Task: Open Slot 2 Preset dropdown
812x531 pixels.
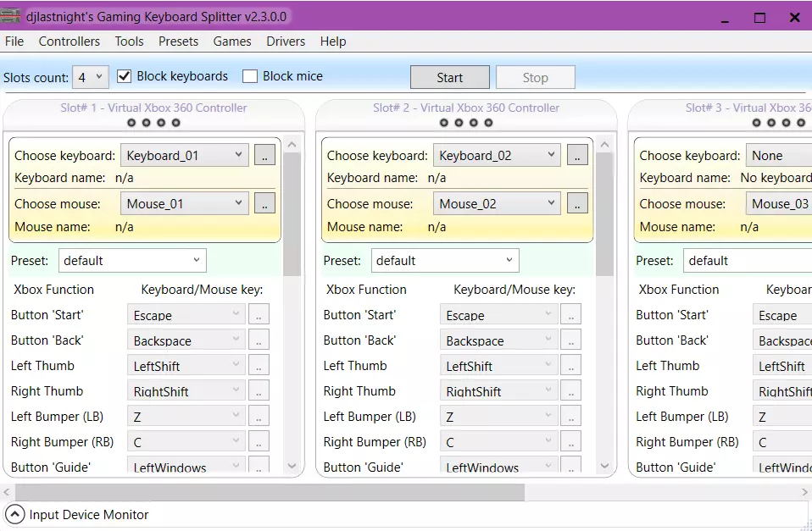Action: click(445, 260)
